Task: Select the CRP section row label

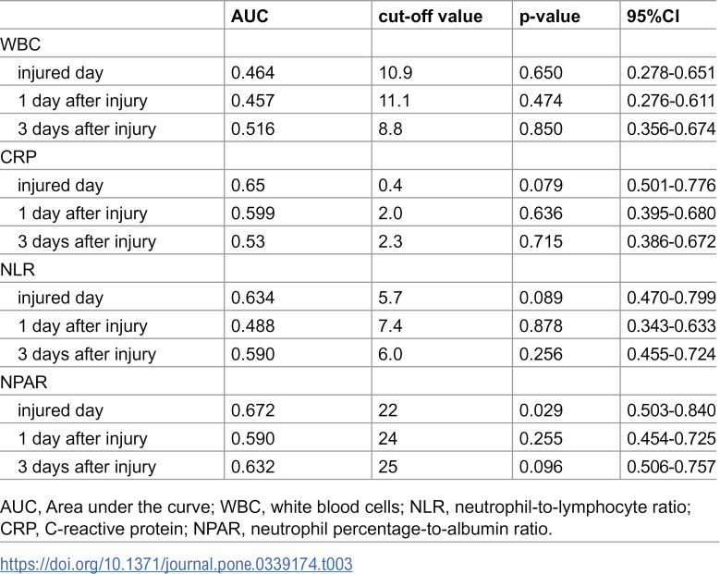Action: pos(18,157)
